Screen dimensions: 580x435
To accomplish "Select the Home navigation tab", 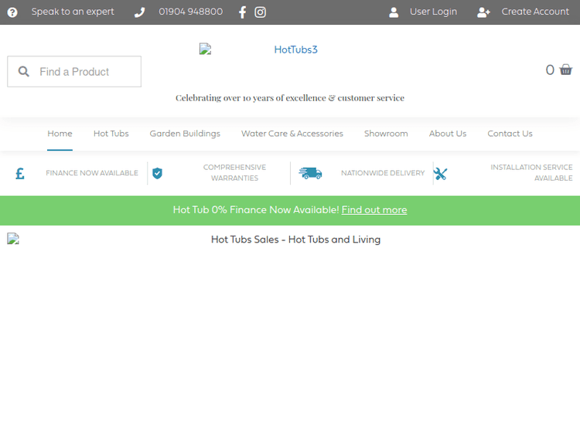I will [60, 134].
